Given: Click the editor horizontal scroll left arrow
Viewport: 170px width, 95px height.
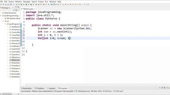Looking at the screenshot, I should pos(27,85).
